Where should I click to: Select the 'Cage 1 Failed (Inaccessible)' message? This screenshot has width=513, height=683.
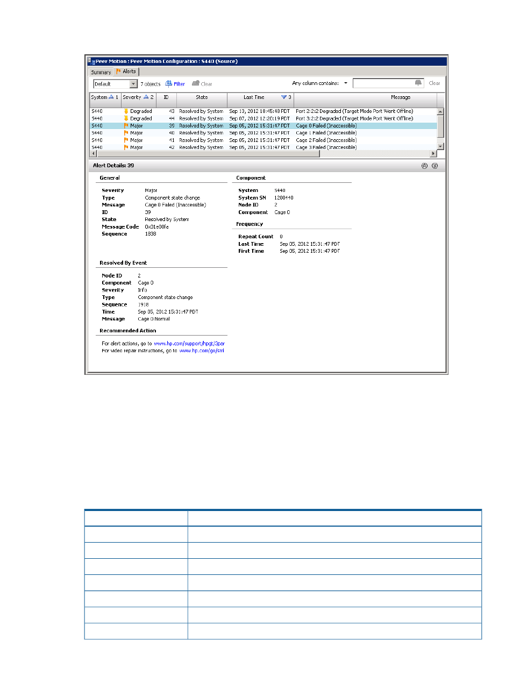[326, 133]
